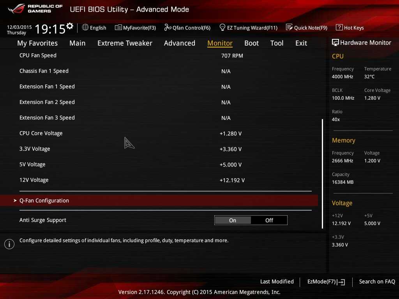399x299 pixels.
Task: Open Qfan Control fan icon
Action: [168, 28]
